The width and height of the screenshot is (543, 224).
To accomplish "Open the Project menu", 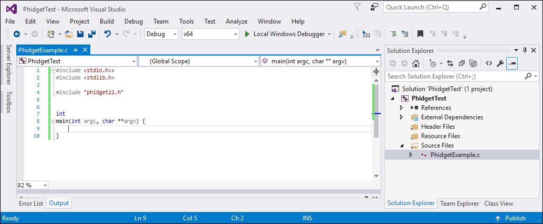I will click(80, 21).
